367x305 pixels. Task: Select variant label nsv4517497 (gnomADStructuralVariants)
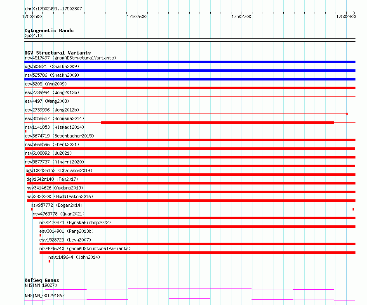click(71, 58)
